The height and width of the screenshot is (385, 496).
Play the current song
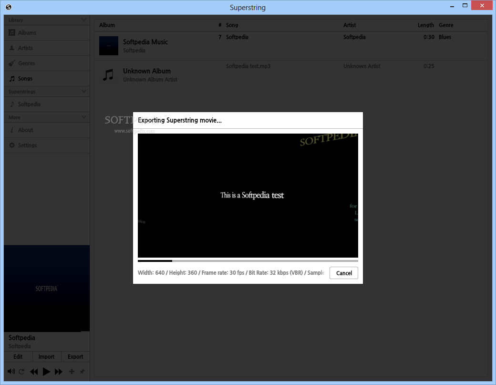coord(46,371)
